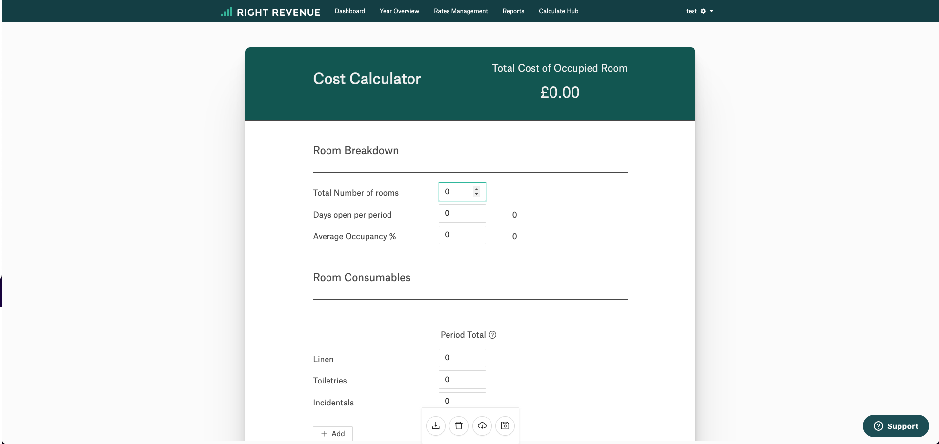Open the Calculate Hub menu

tap(558, 11)
